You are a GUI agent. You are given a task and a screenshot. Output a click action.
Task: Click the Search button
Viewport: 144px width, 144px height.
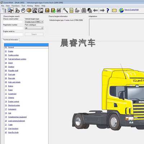coord(34,34)
